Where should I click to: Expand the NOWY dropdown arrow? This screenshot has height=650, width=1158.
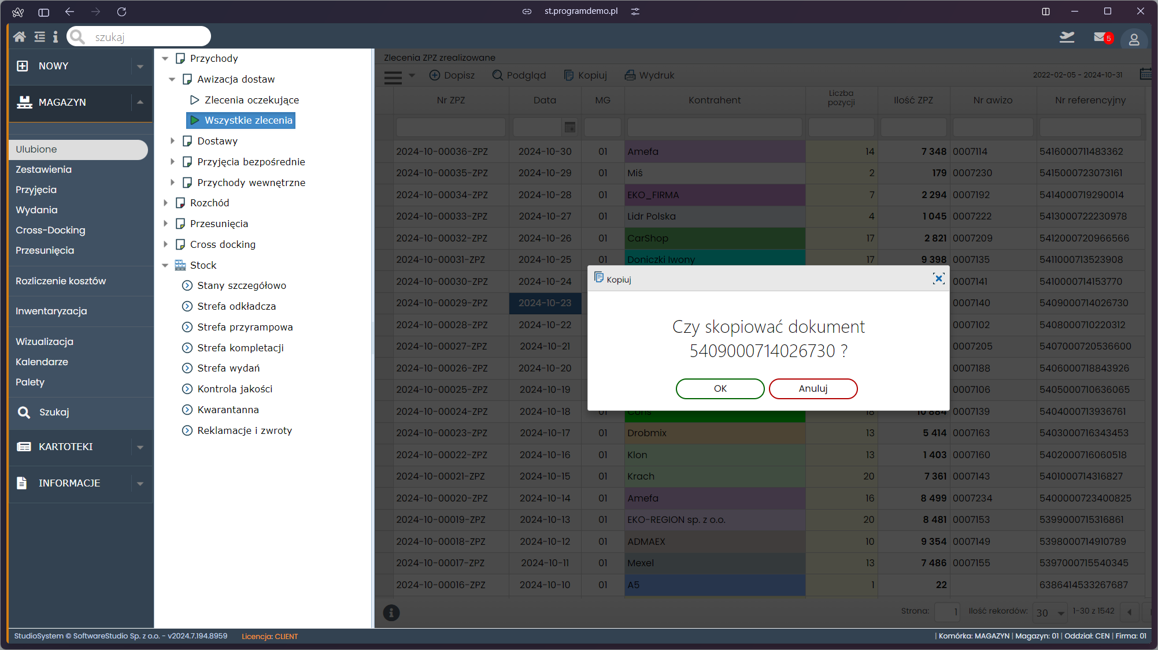pyautogui.click(x=140, y=66)
